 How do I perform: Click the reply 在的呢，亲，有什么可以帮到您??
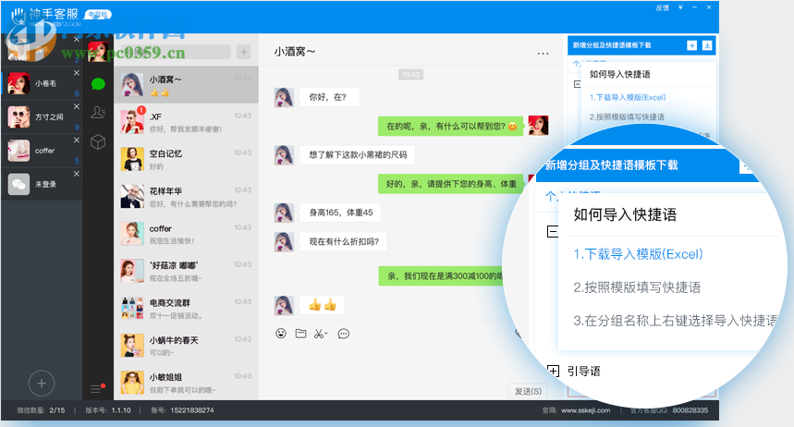(x=451, y=126)
